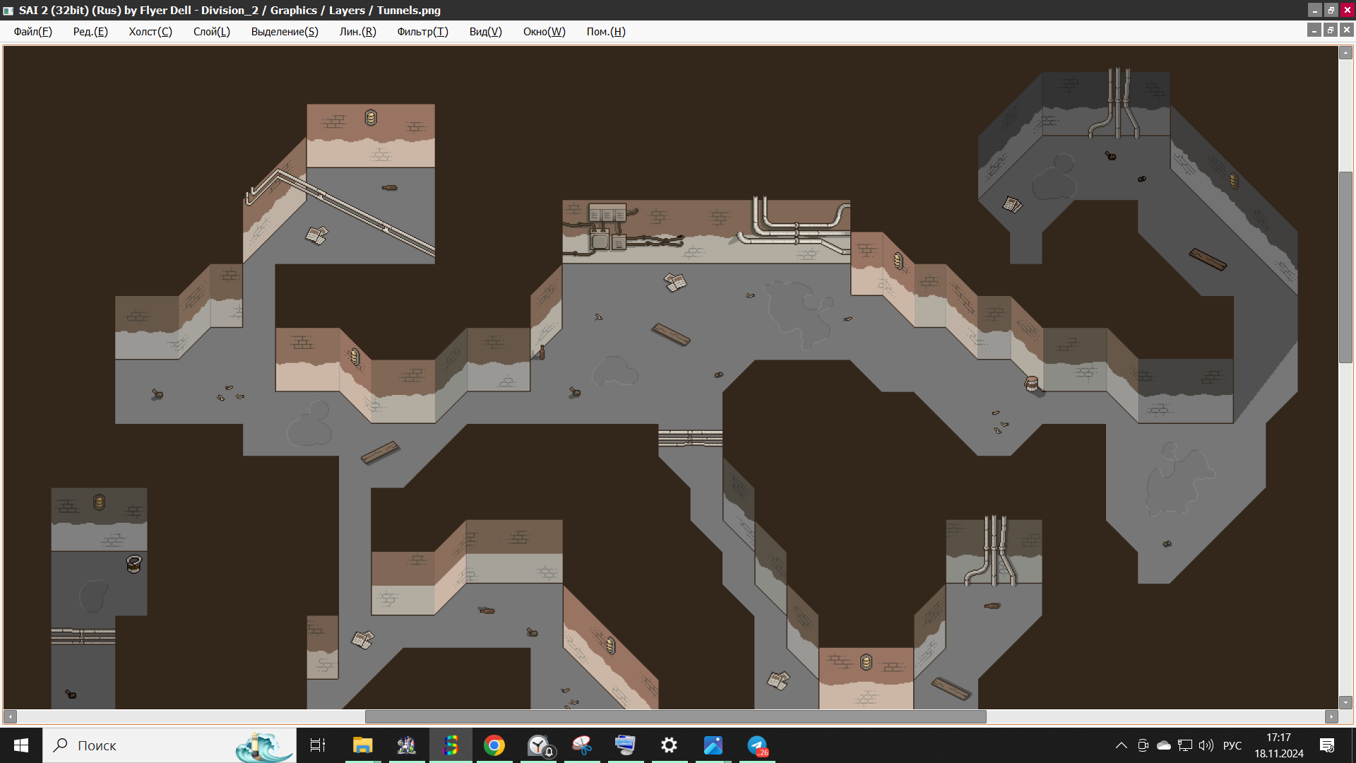Viewport: 1356px width, 763px height.
Task: Click SAI 2 icon in the taskbar
Action: click(451, 745)
